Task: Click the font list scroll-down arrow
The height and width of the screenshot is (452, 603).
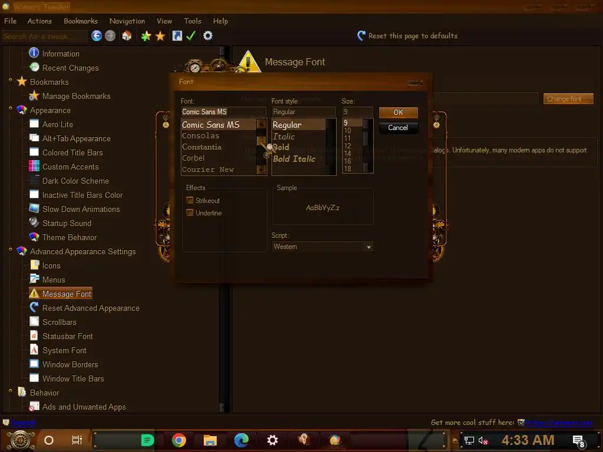Action: pos(261,170)
